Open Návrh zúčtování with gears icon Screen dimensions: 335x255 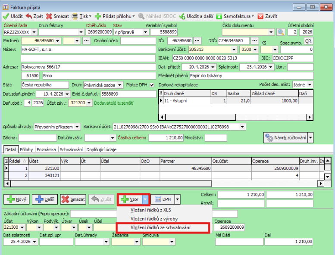click(285, 137)
